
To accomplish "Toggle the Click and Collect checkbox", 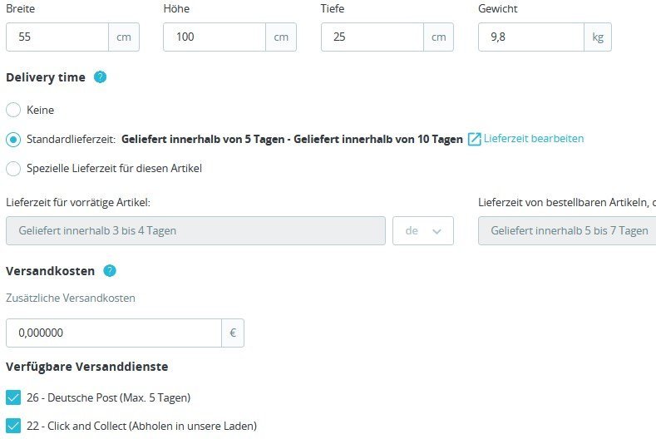I will coord(13,427).
